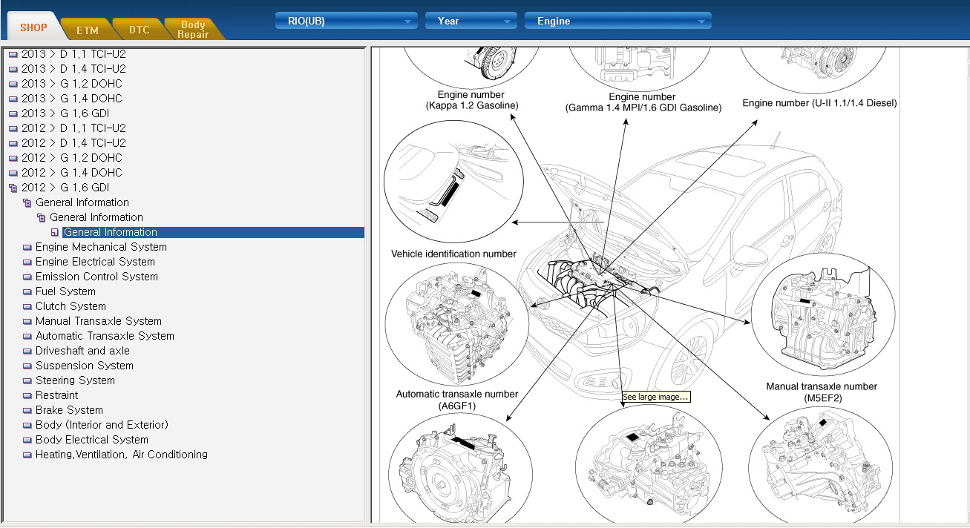Click book icon beside Suspension System

coord(27,366)
